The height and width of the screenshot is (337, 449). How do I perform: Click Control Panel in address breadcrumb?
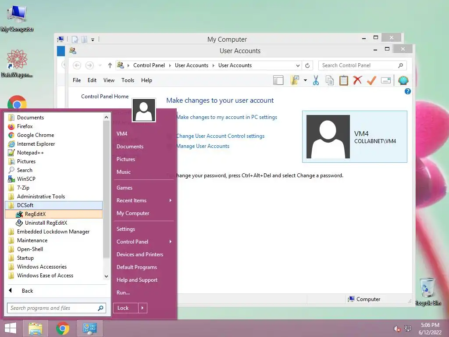[149, 66]
